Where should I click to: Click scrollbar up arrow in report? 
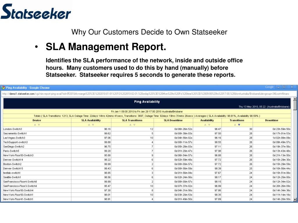[x=295, y=99]
